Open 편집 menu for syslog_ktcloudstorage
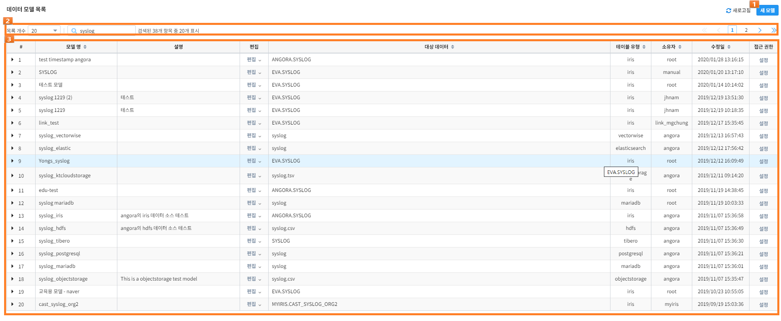Viewport: 781px width, 321px height. [x=254, y=176]
